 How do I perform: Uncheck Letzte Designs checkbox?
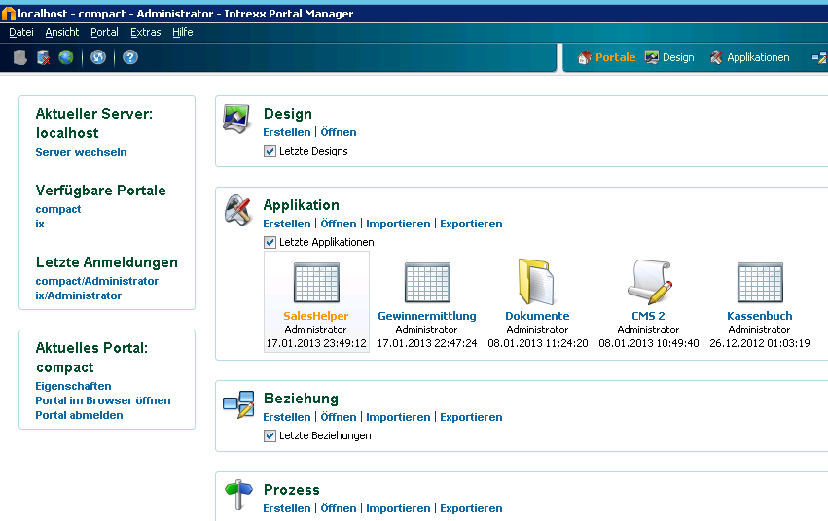(x=270, y=152)
